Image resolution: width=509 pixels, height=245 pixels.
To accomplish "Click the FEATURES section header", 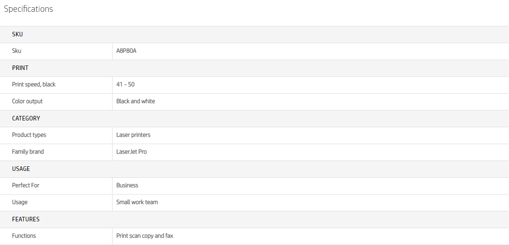I will [x=26, y=219].
